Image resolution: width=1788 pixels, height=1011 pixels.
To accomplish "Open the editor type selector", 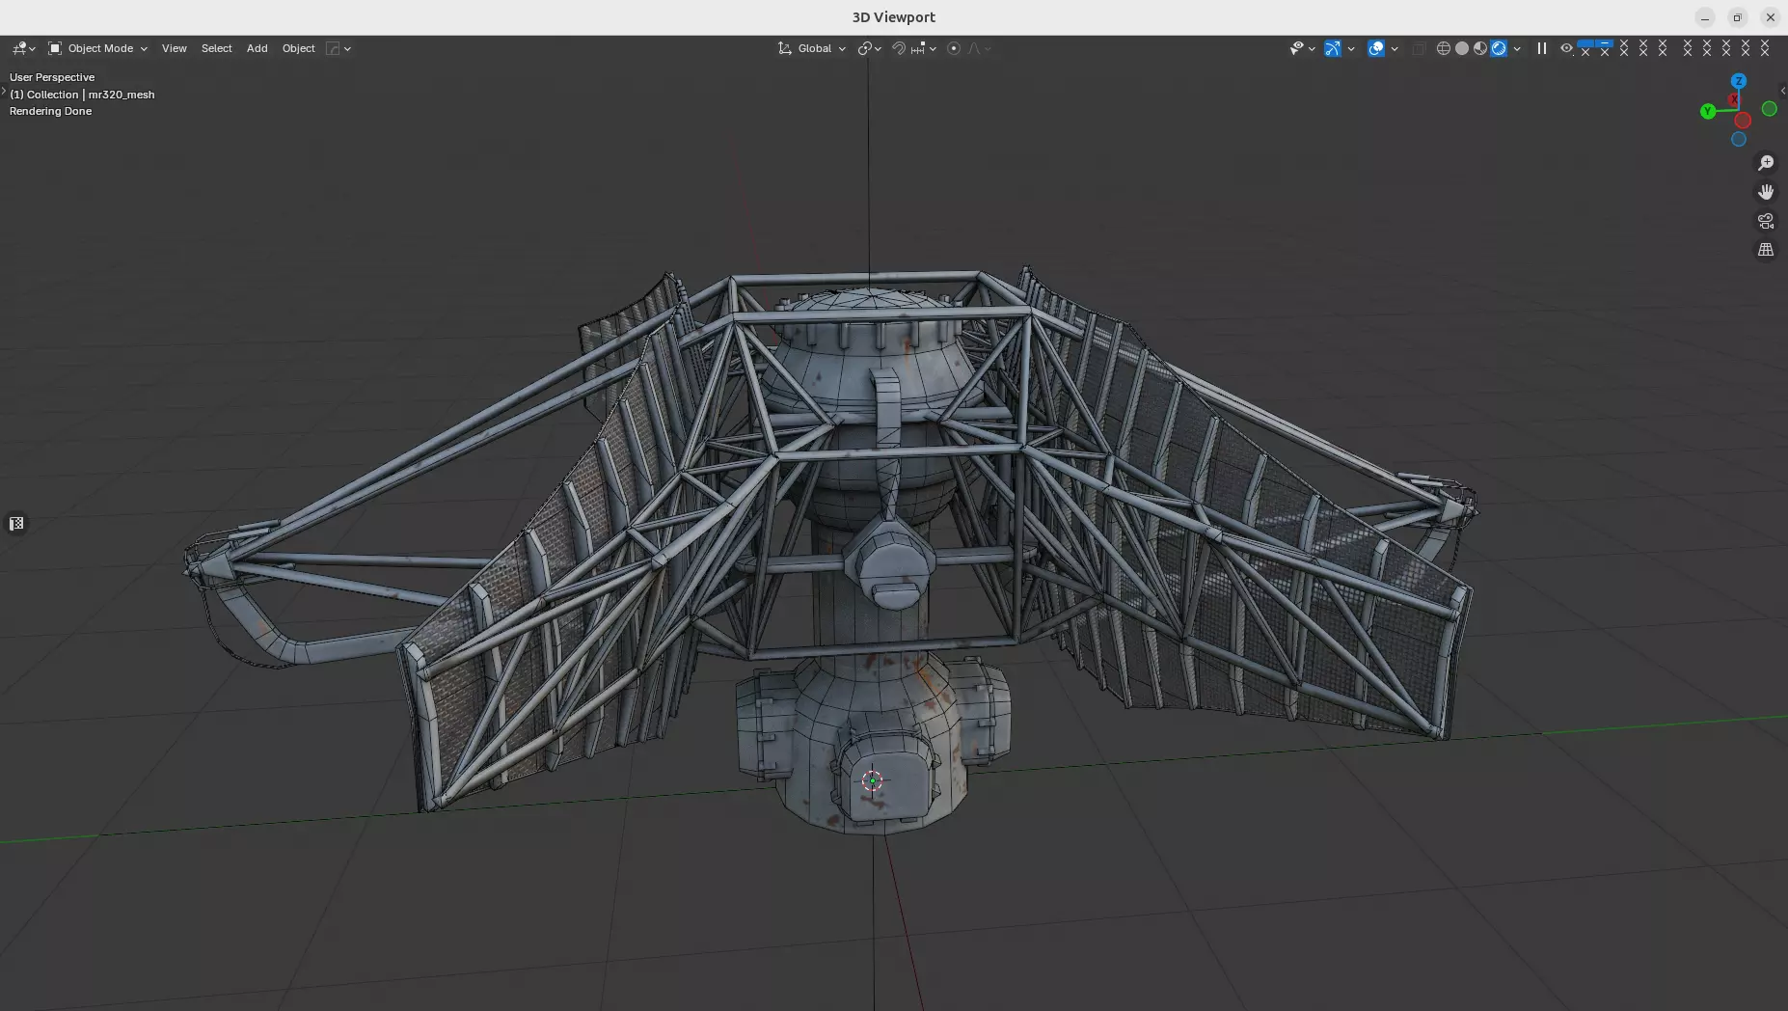I will (23, 48).
